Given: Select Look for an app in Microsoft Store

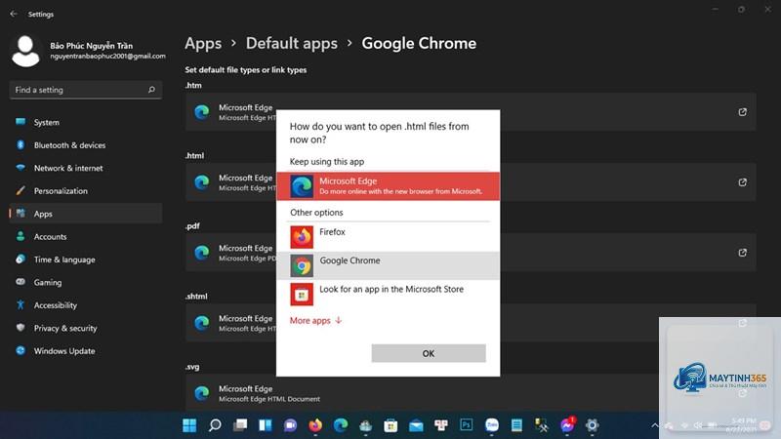Looking at the screenshot, I should [388, 295].
